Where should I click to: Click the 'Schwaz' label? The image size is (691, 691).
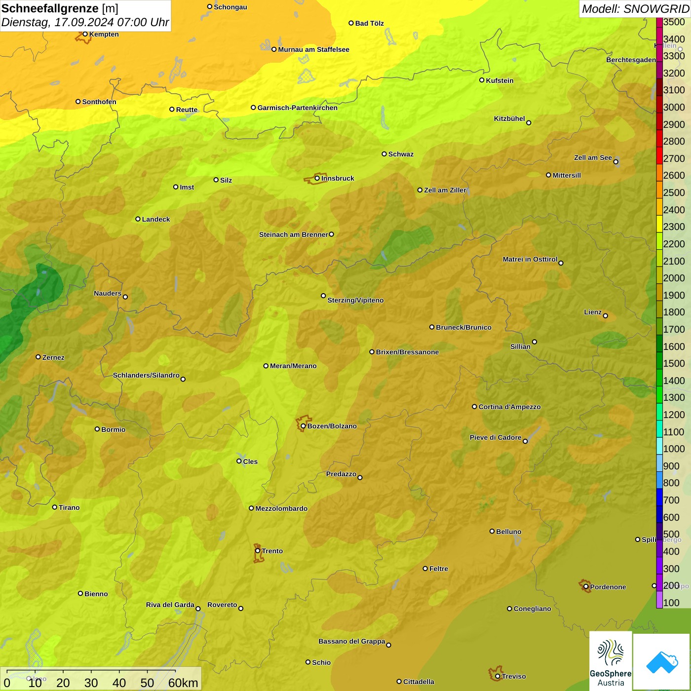click(x=401, y=154)
